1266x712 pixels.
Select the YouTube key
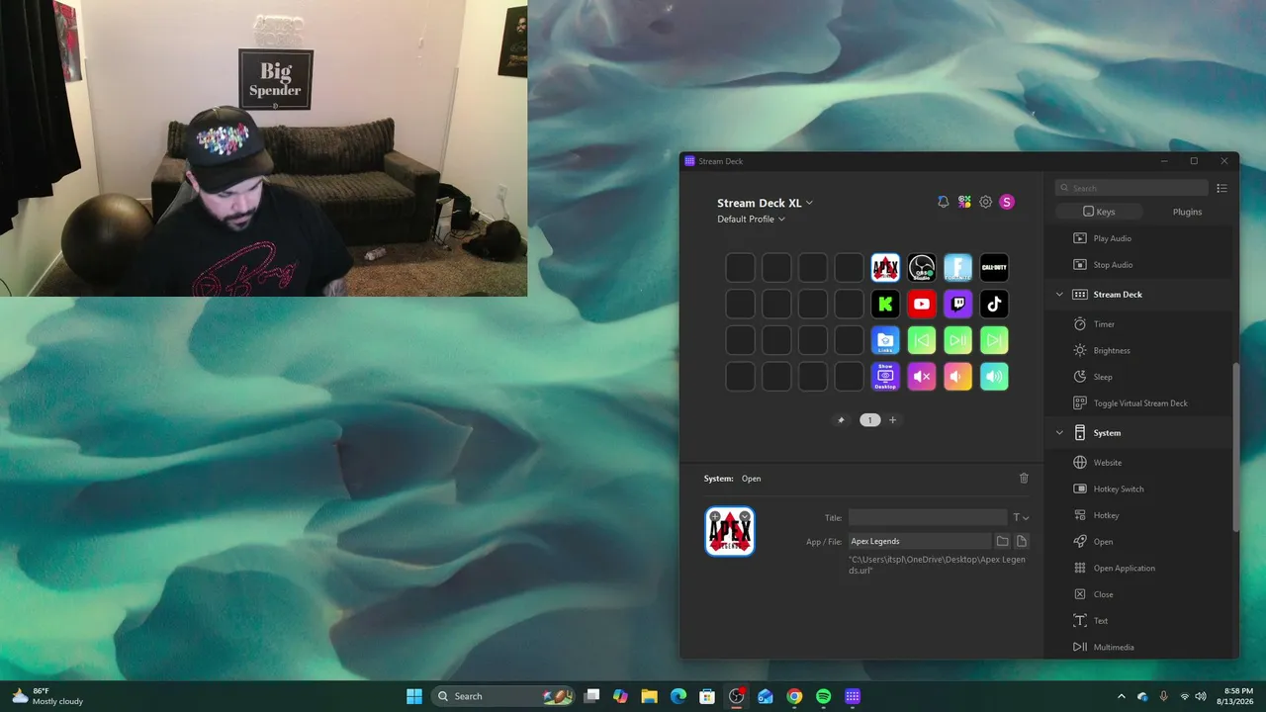coord(922,304)
